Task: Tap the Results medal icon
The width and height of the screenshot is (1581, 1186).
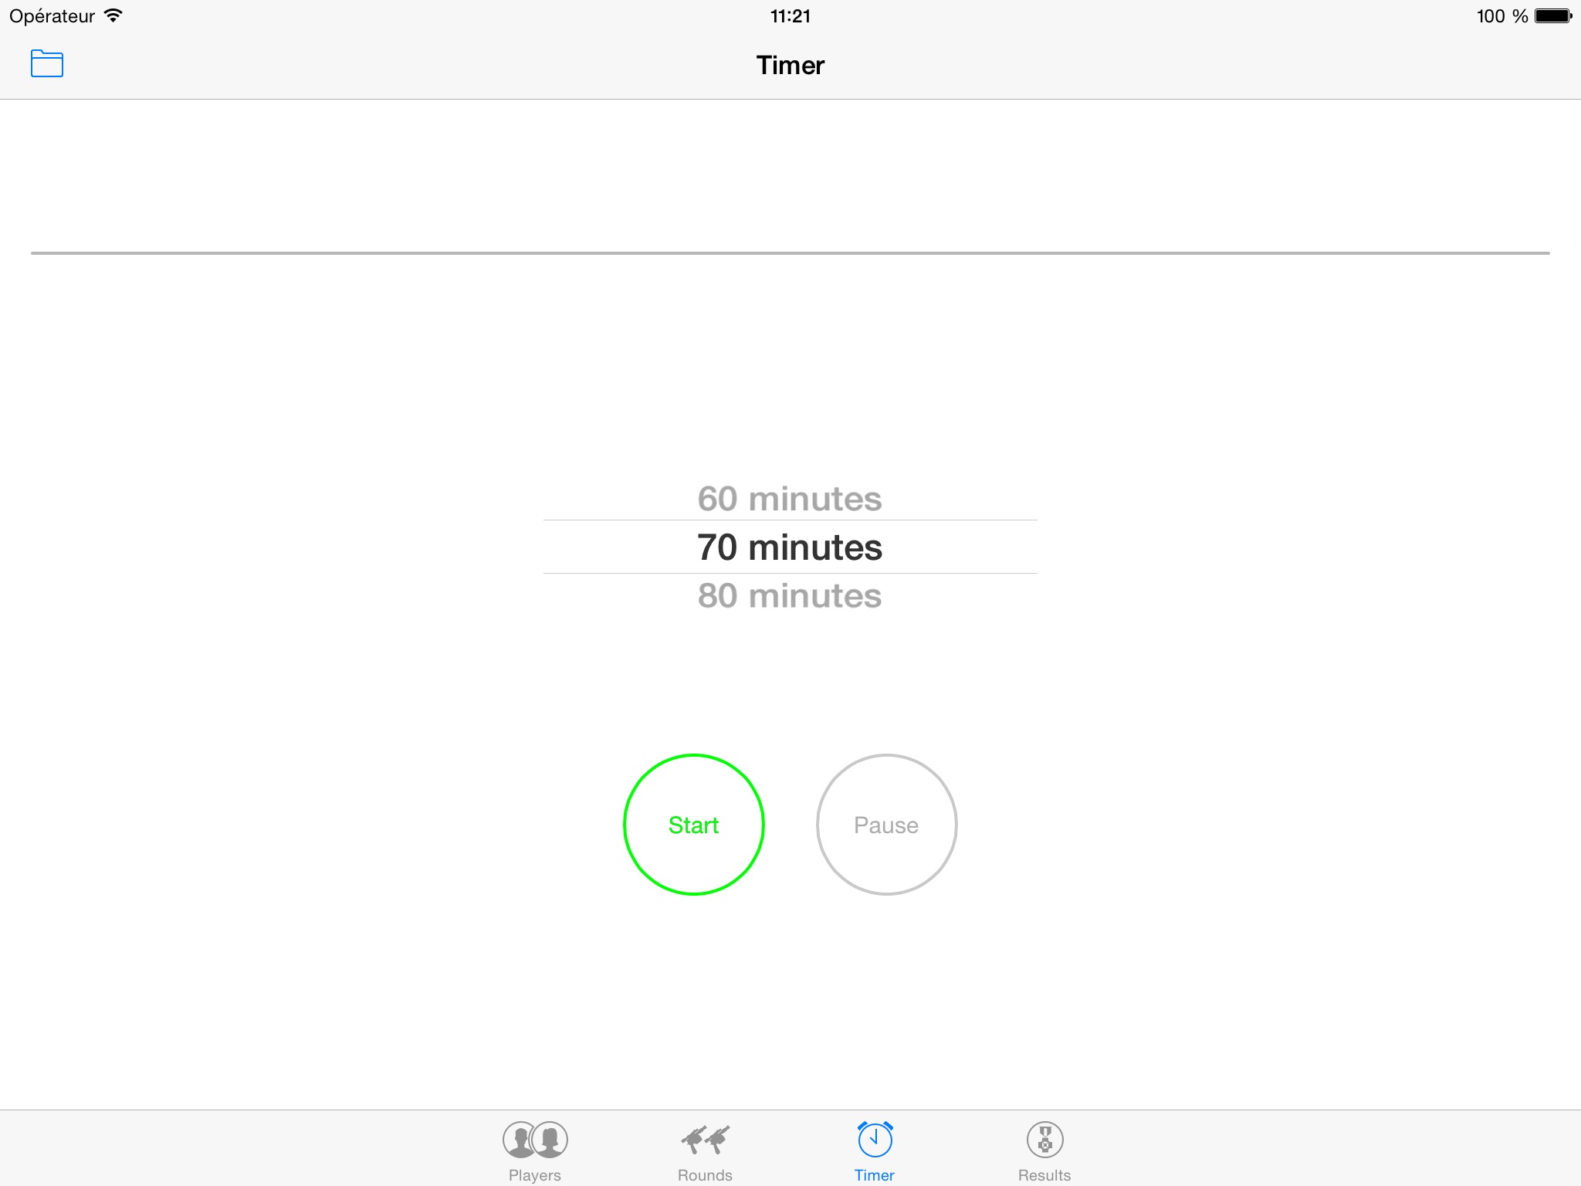Action: coord(1044,1140)
